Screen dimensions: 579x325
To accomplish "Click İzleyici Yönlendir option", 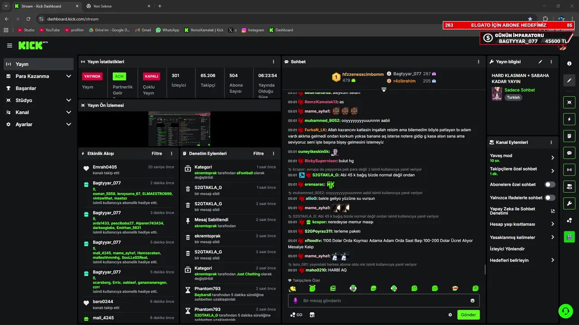I will pyautogui.click(x=507, y=249).
